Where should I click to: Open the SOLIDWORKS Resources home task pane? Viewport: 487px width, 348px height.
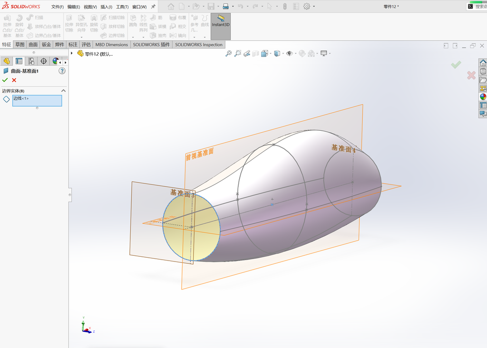[483, 63]
